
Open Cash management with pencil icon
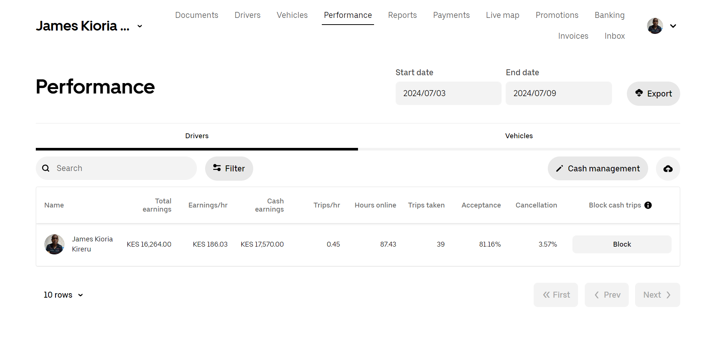click(597, 169)
